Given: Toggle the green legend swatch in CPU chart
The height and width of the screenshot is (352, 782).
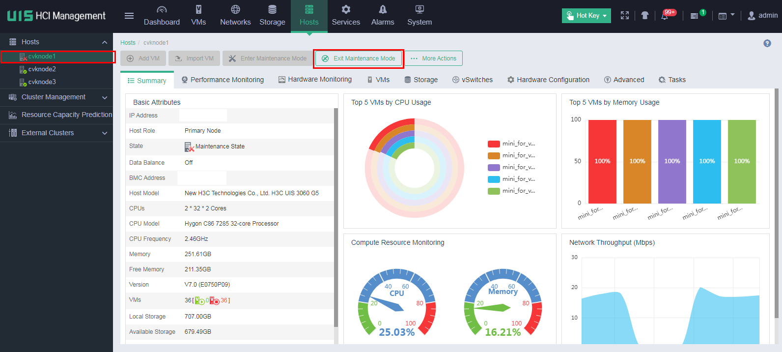Looking at the screenshot, I should (494, 191).
